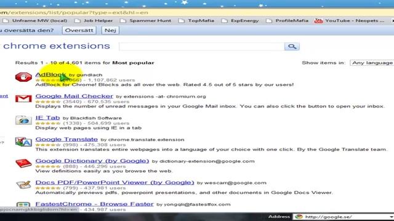Click the extensions search input field
Image resolution: width=394 pixels, height=221 pixels.
[202, 47]
